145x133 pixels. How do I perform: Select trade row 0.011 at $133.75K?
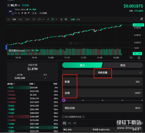pyautogui.click(x=32, y=91)
